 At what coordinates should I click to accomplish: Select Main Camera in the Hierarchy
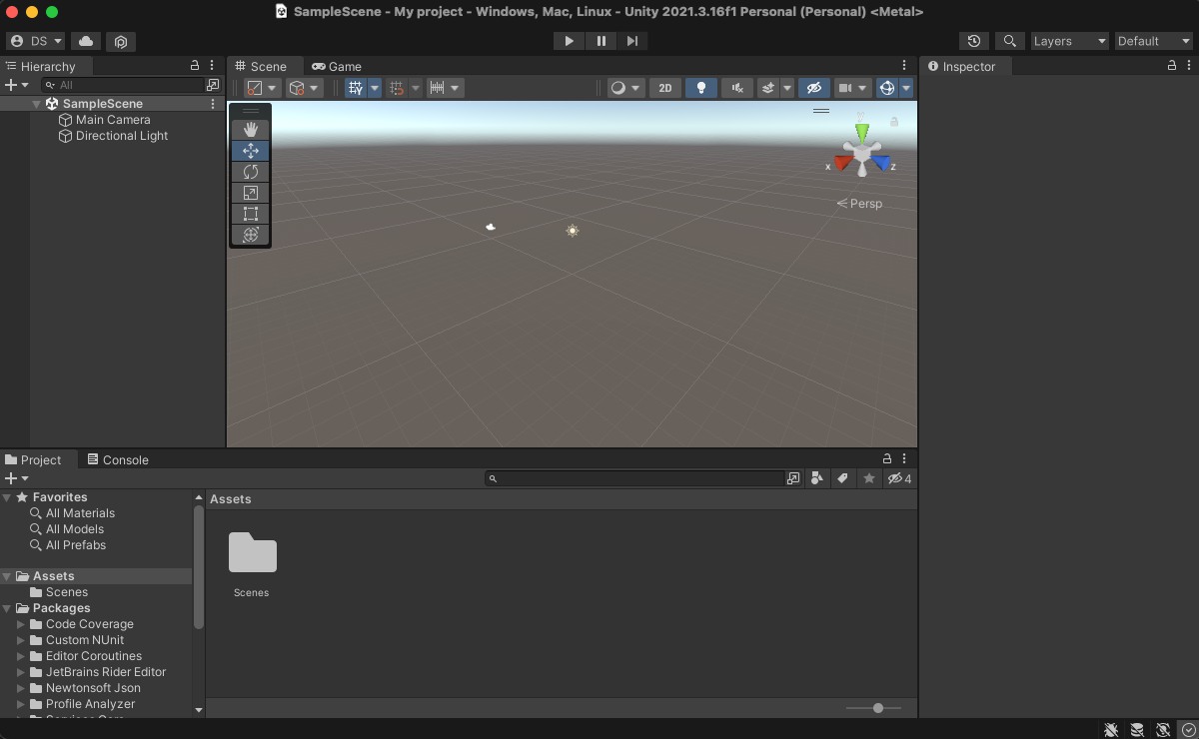coord(111,119)
